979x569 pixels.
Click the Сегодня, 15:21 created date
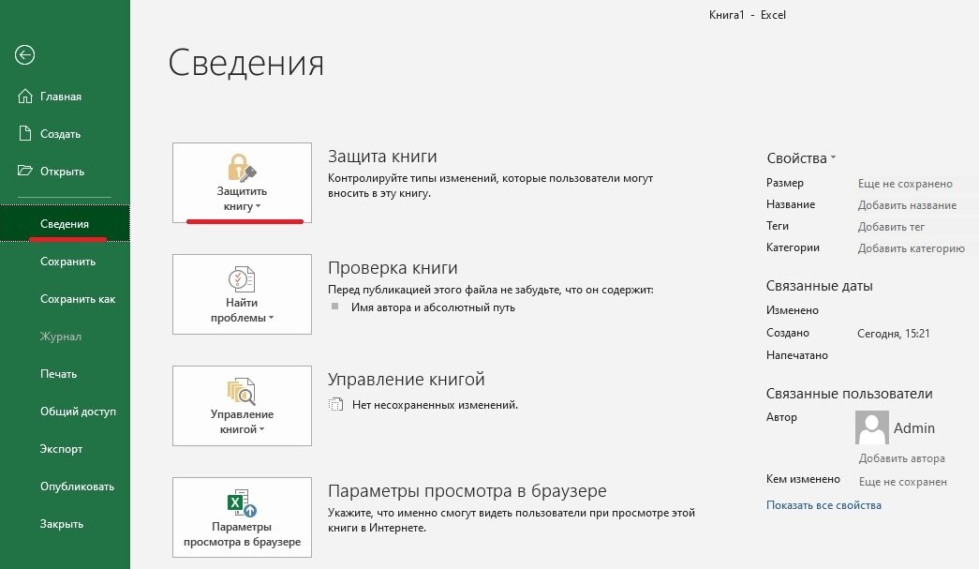tap(893, 333)
